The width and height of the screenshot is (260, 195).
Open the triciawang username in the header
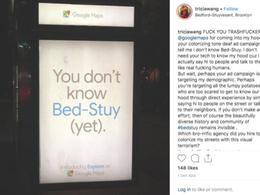(206, 9)
